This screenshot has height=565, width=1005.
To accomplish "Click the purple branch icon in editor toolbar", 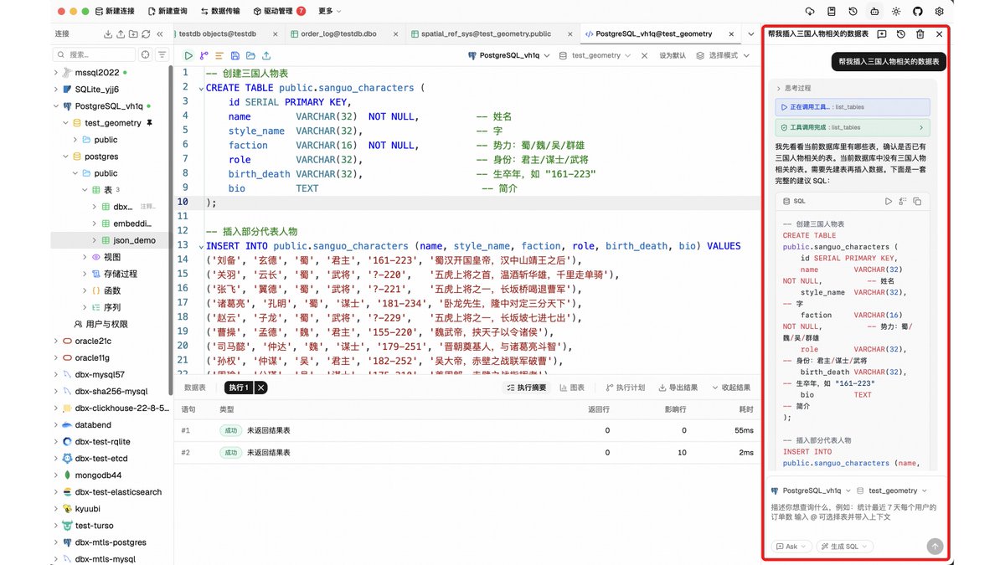I will (204, 55).
